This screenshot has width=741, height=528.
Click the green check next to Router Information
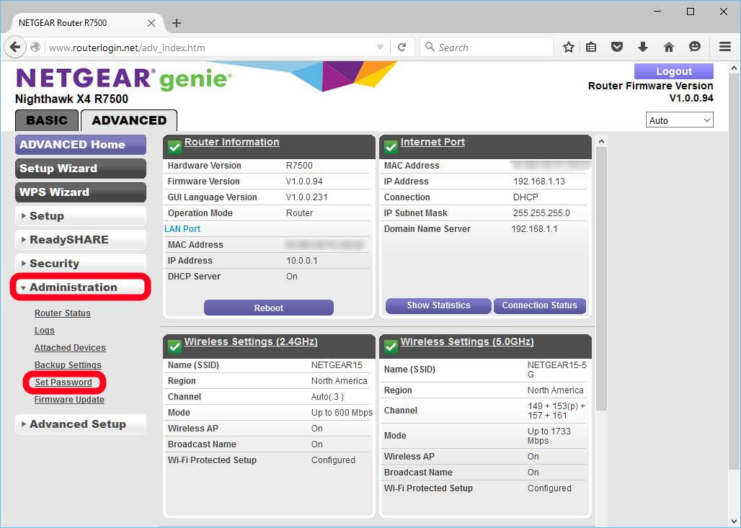(174, 146)
